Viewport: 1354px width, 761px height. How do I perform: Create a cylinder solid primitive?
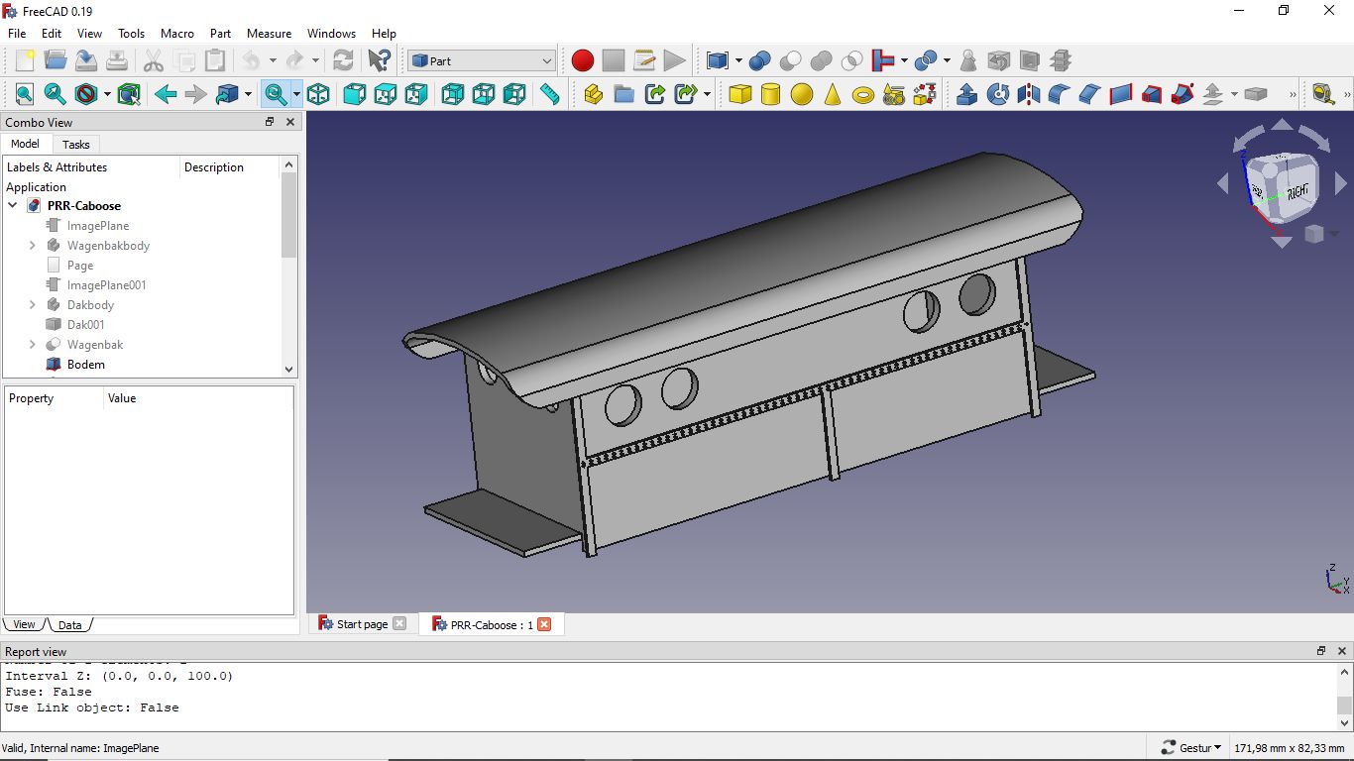770,94
